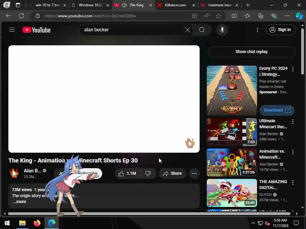
Task: Close the Kilkakon.com tab
Action: click(194, 5)
